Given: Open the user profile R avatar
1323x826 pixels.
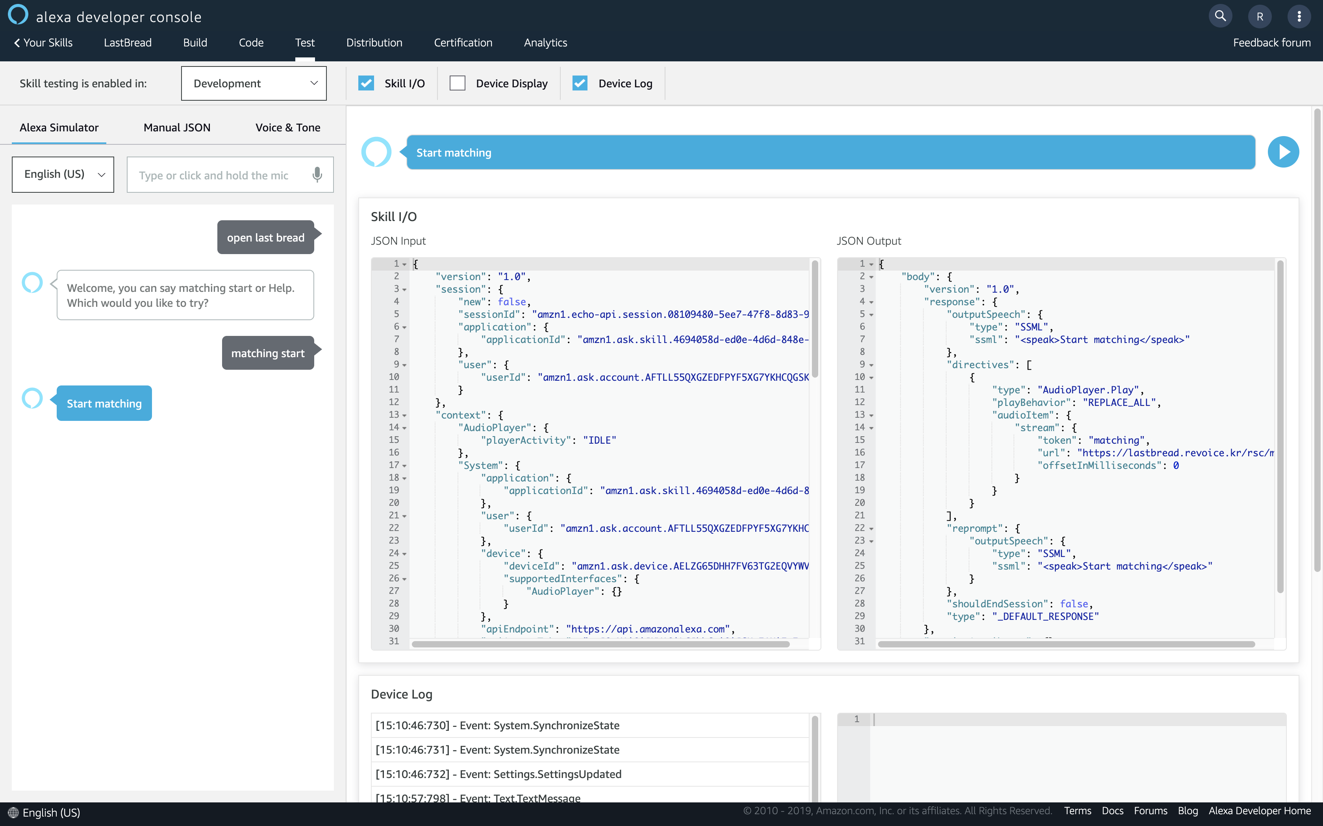Looking at the screenshot, I should click(x=1260, y=17).
